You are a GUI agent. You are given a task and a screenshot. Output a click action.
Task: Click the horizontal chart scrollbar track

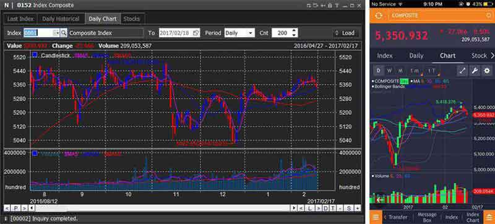coord(163,209)
